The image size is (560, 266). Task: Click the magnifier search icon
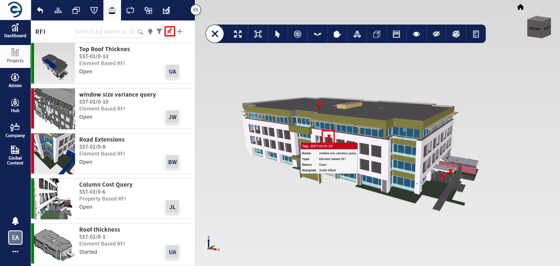(140, 32)
